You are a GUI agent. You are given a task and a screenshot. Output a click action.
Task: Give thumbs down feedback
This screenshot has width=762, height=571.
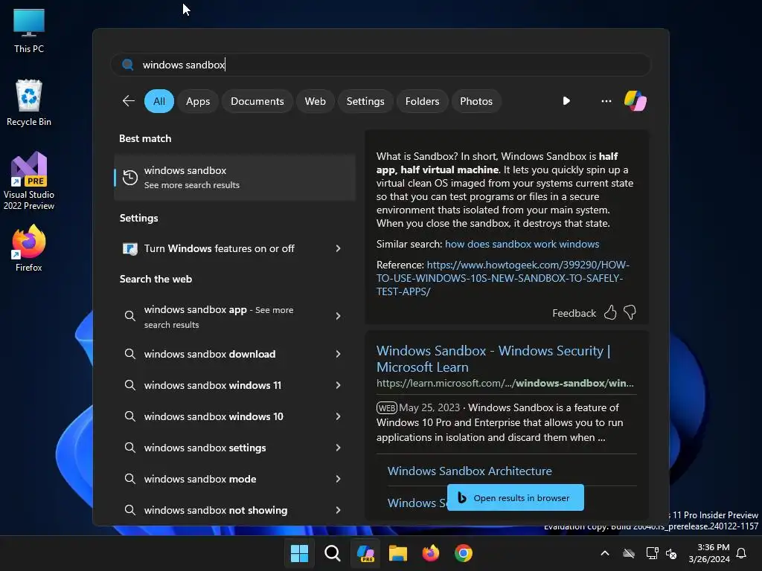630,312
